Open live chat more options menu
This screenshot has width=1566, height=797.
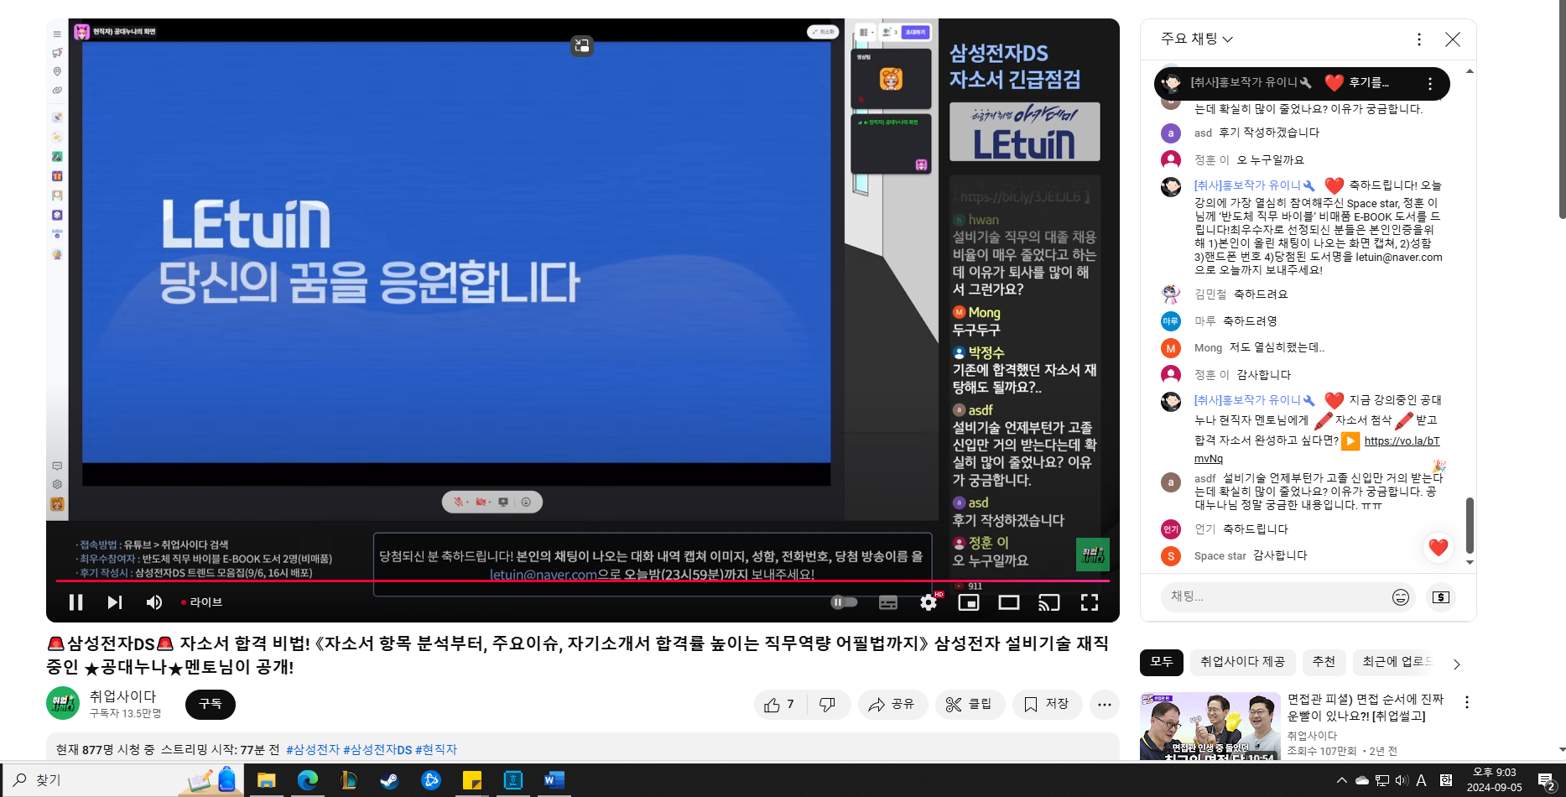(1418, 39)
